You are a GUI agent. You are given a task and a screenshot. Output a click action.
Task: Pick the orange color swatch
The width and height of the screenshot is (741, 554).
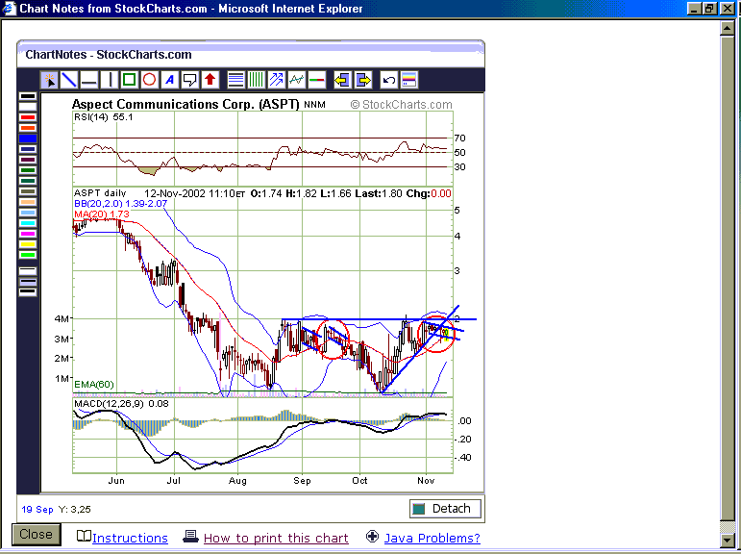pyautogui.click(x=28, y=128)
